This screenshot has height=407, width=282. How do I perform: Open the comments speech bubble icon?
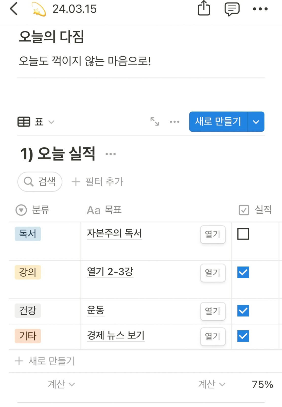click(x=232, y=9)
